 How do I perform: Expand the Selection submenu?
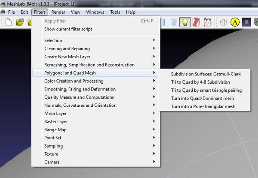[96, 40]
